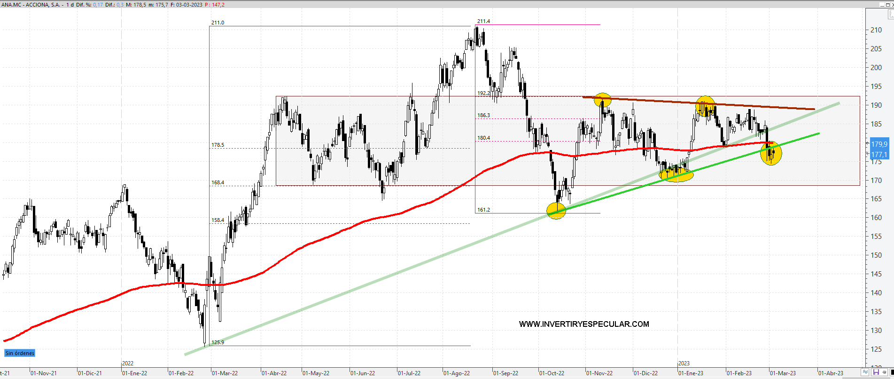Click the WWW.INVERTIRYESPECULAR.COM watermark text
The height and width of the screenshot is (379, 894).
(584, 324)
